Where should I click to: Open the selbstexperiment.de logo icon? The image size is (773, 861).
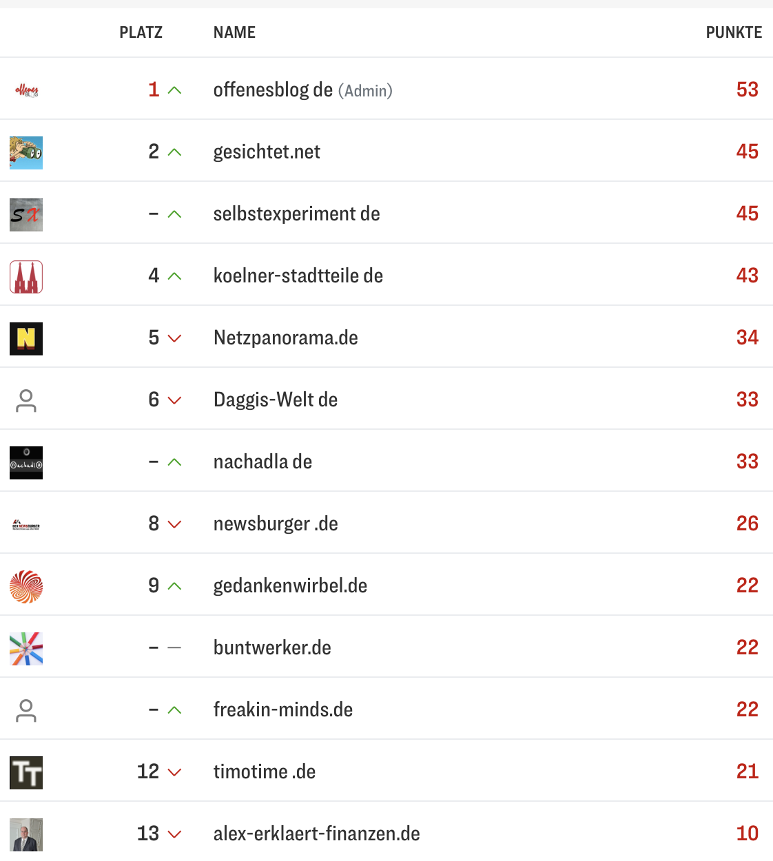(x=25, y=214)
